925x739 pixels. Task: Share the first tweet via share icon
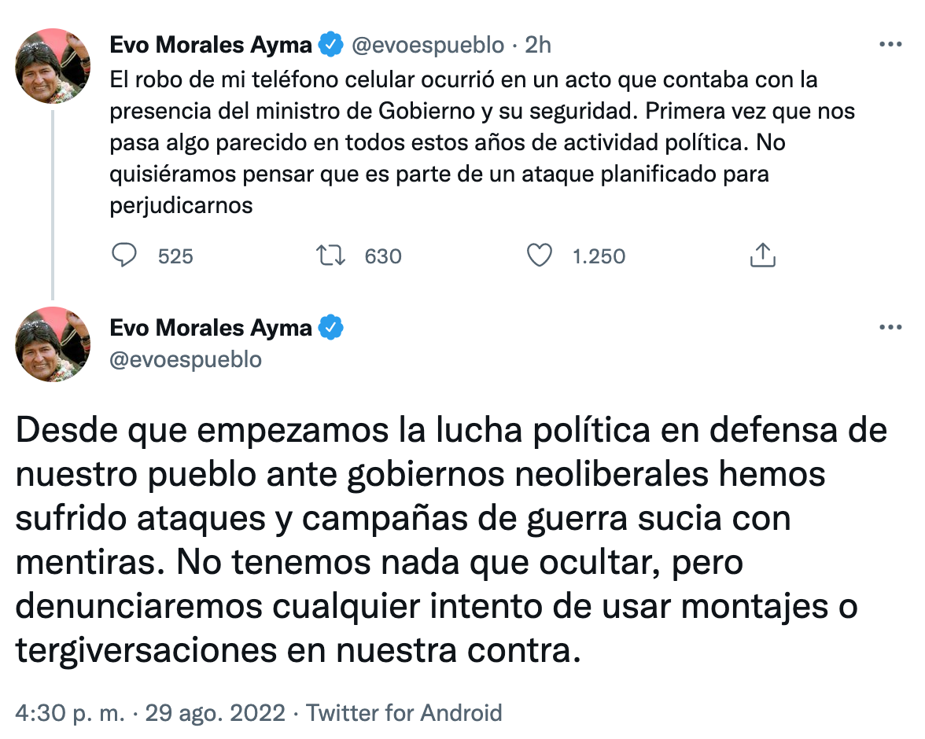click(x=764, y=255)
